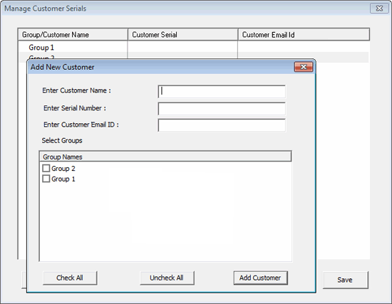This screenshot has height=304, width=392.
Task: Close the Manage Customer Serials window
Action: [x=379, y=9]
